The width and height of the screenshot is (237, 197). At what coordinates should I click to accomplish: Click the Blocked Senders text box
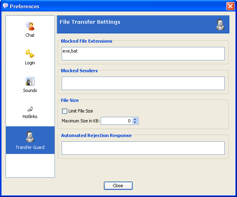coord(143,83)
